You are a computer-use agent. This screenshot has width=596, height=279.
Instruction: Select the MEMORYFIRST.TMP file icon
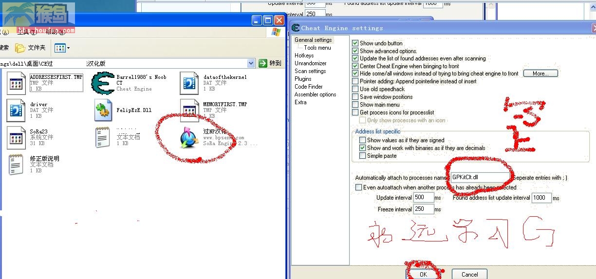tap(189, 110)
